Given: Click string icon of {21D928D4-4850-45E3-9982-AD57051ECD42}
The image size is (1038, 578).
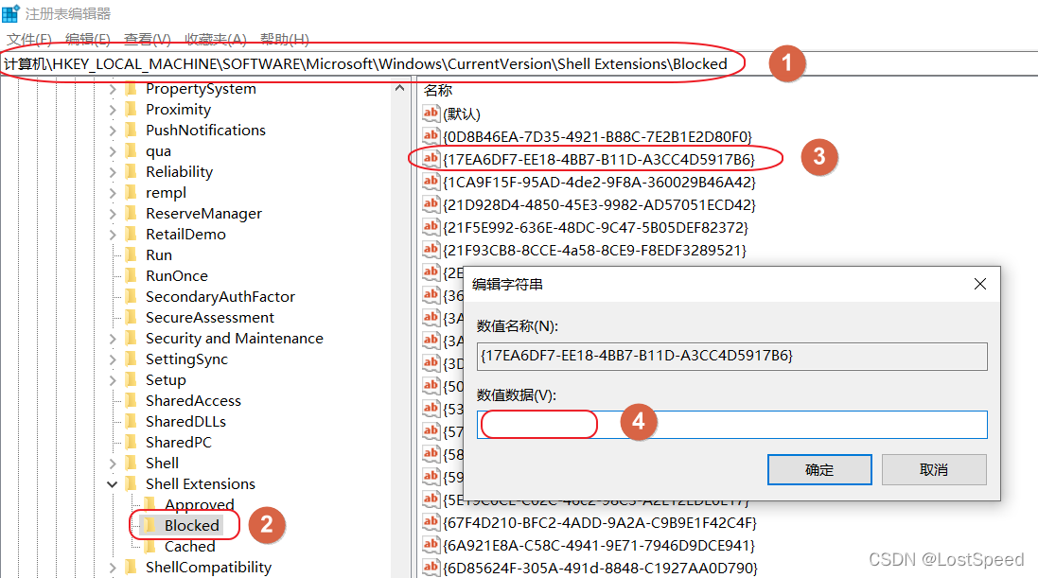Looking at the screenshot, I should coord(431,204).
